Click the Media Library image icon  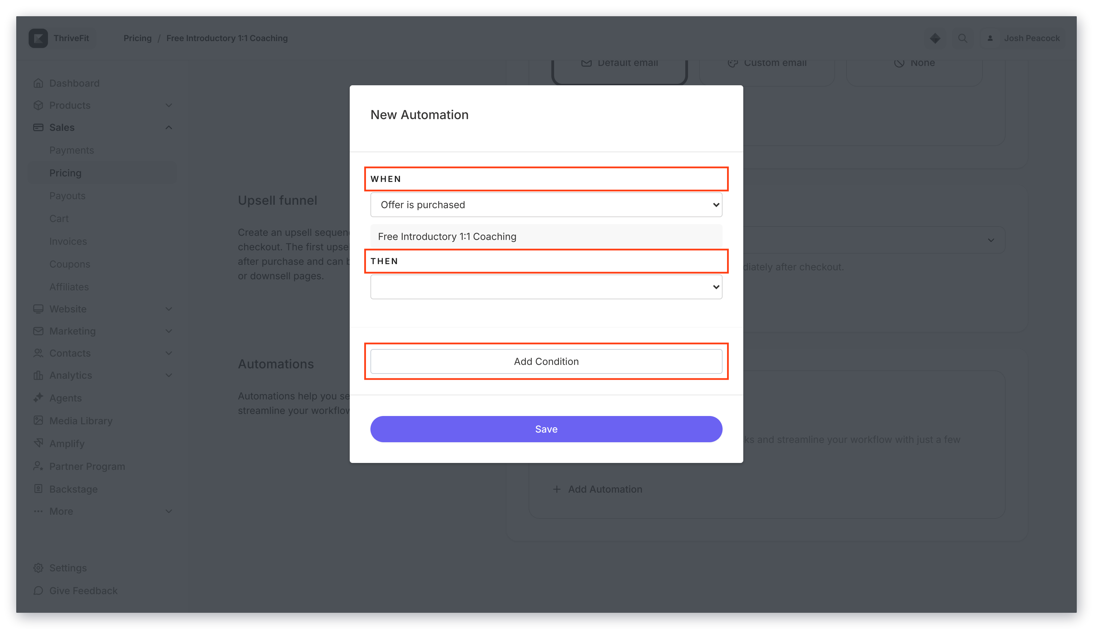38,420
